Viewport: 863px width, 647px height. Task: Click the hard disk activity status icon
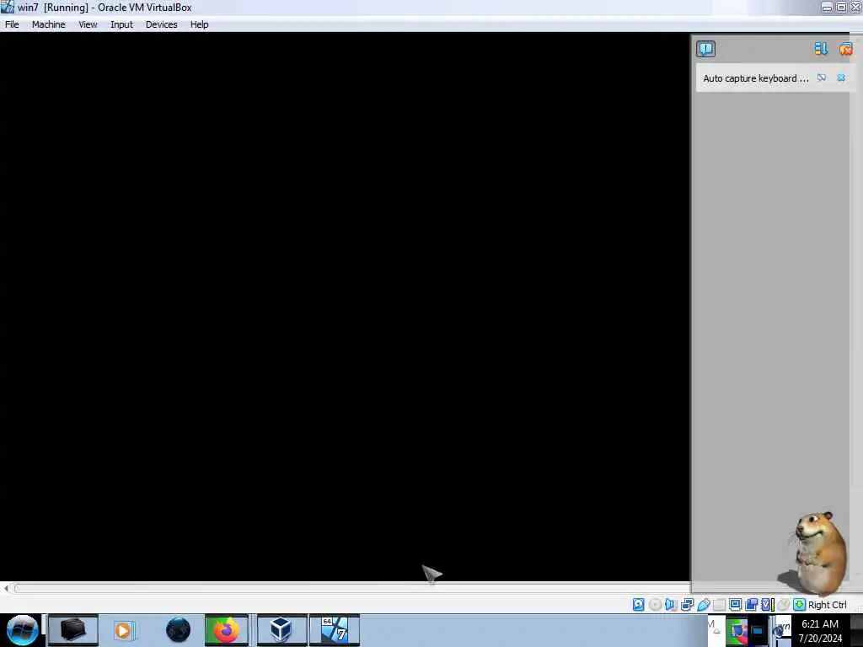coord(638,605)
